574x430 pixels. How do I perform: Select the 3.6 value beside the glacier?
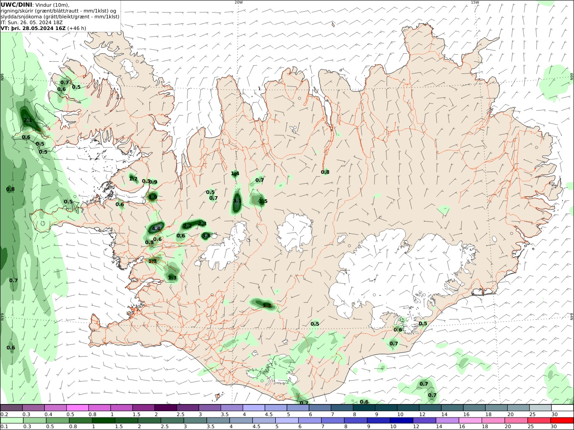coord(206,235)
